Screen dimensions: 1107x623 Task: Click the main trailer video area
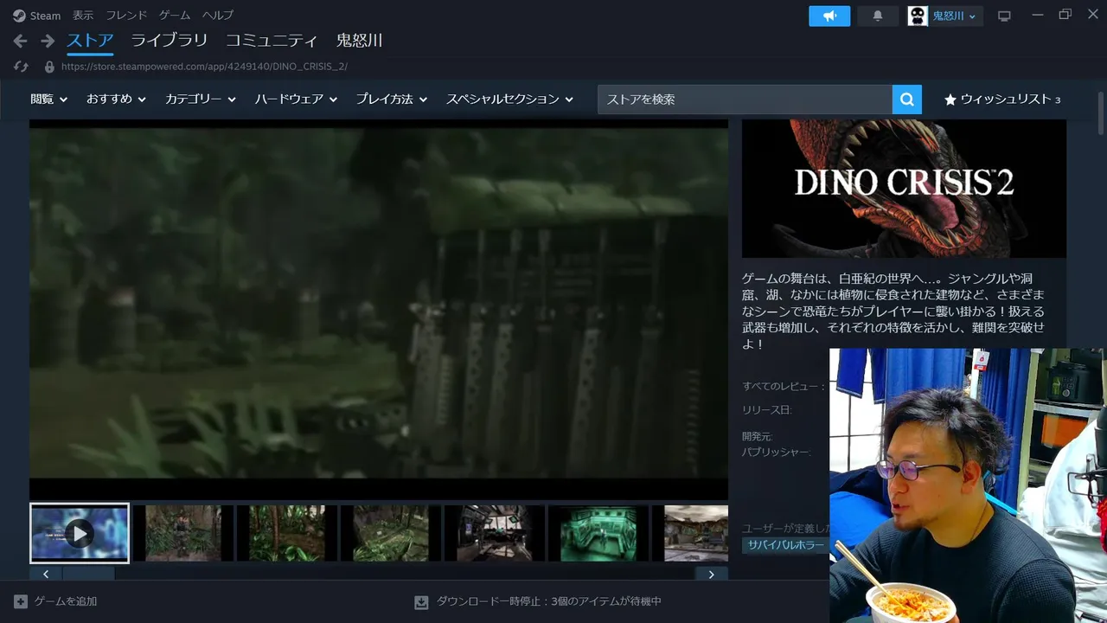point(379,310)
